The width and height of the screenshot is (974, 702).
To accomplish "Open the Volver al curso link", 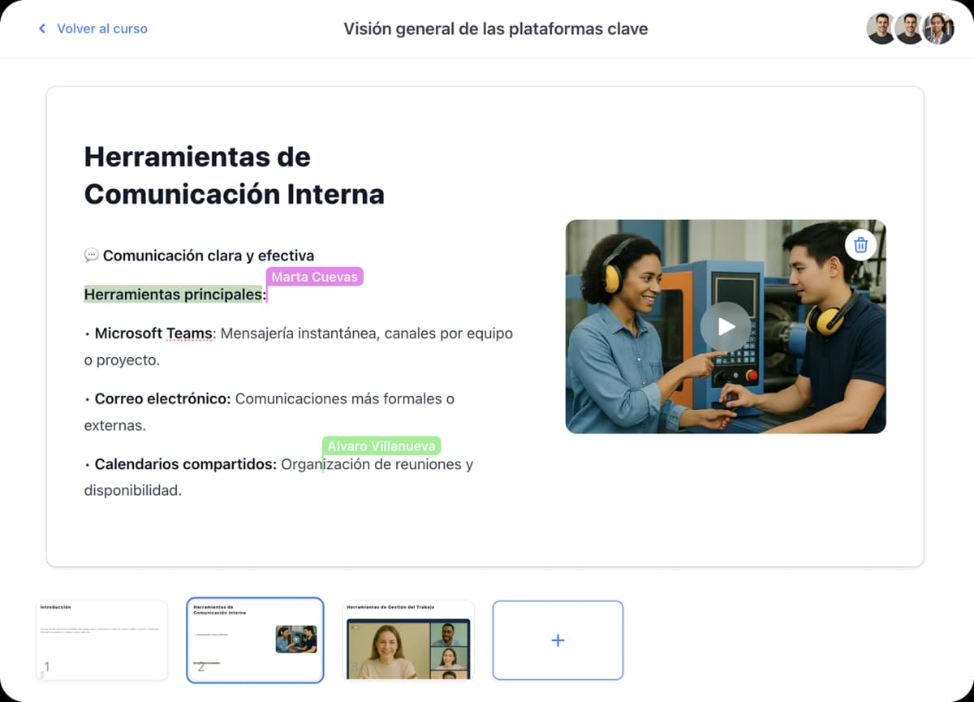I will tap(102, 28).
